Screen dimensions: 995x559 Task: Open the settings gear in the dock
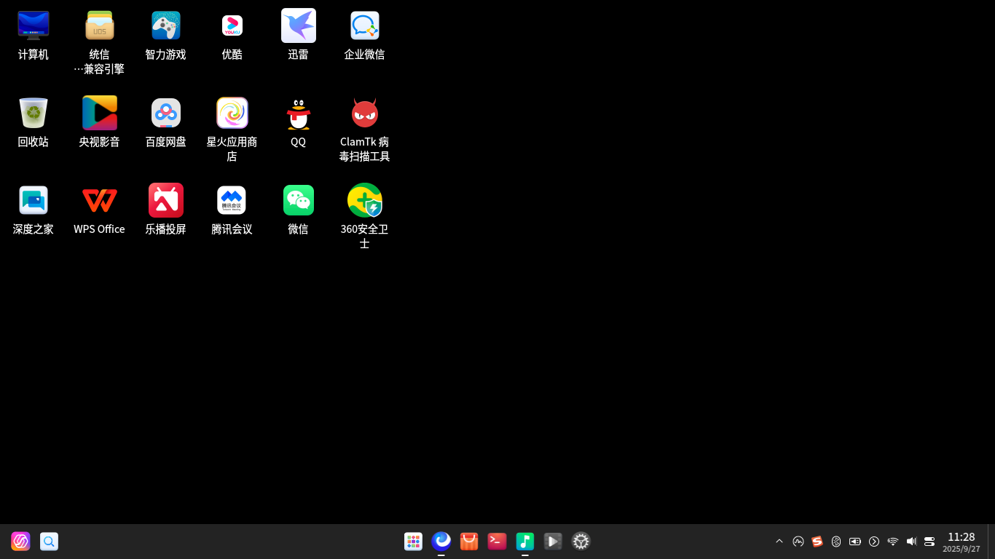coord(581,542)
